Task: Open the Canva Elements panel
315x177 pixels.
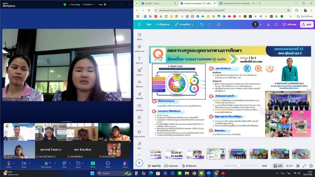Action: (139, 49)
